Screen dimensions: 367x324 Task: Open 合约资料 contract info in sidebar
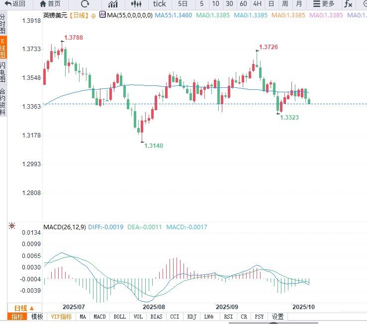click(3, 102)
